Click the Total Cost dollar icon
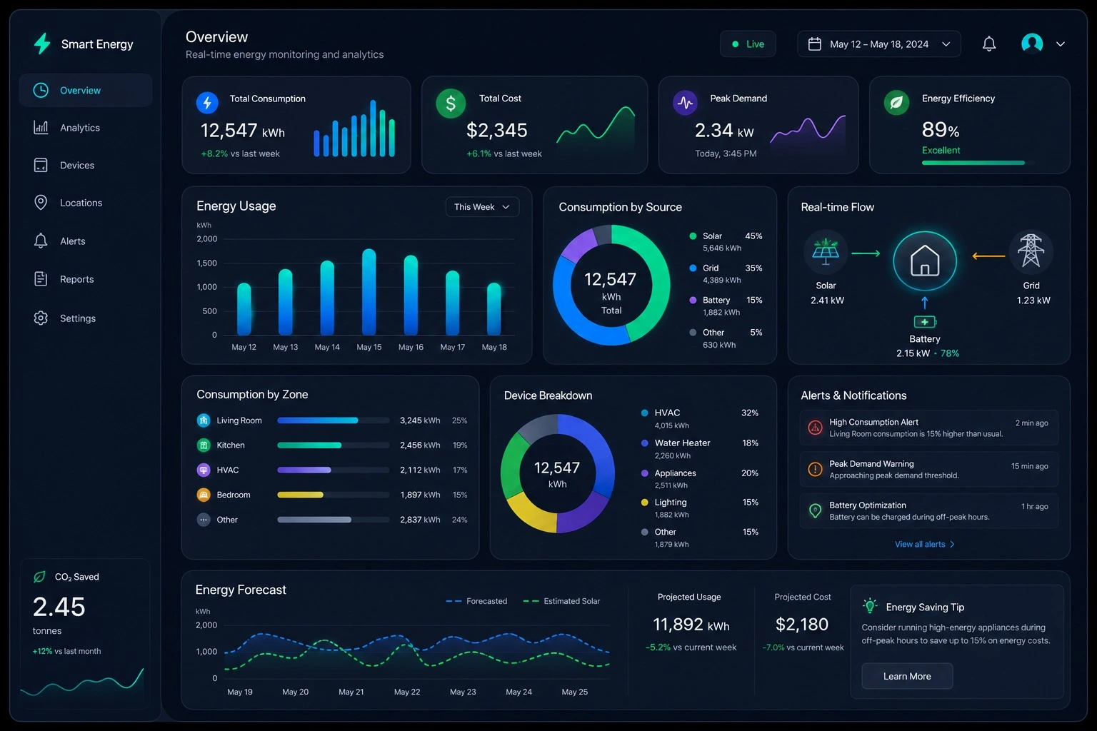The width and height of the screenshot is (1097, 731). [451, 104]
